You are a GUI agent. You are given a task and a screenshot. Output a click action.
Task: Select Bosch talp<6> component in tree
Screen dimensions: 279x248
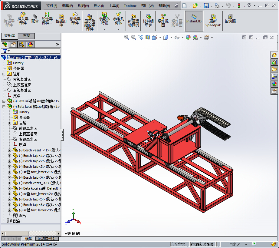click(x=37, y=205)
